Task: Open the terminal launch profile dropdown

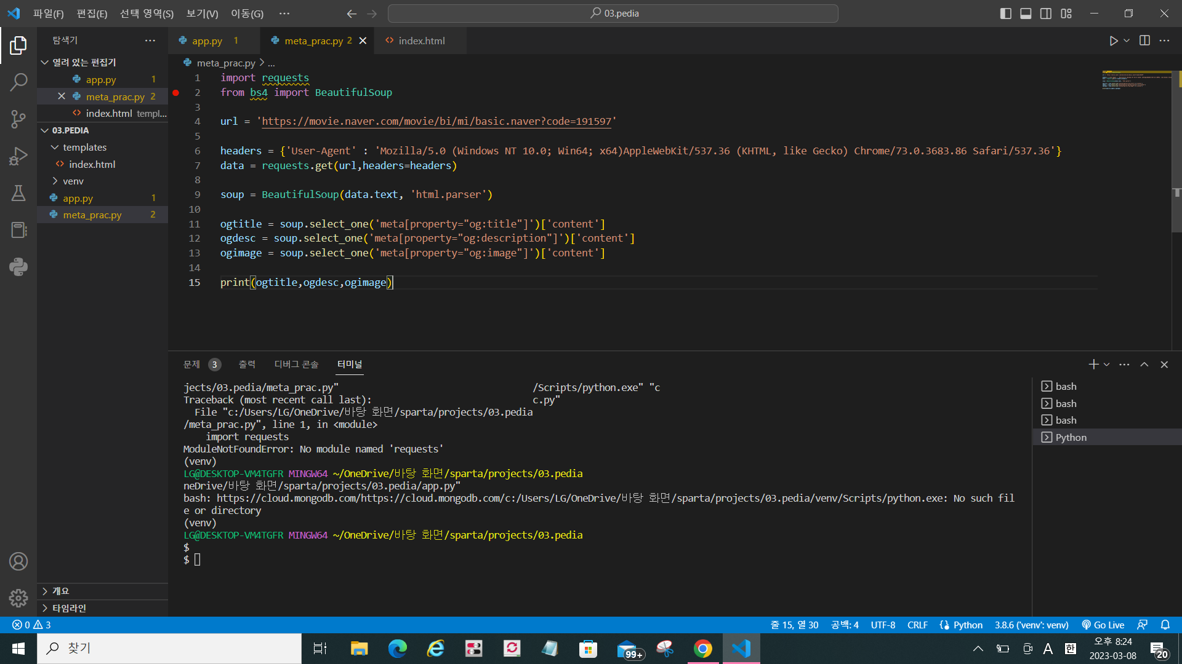Action: tap(1106, 365)
